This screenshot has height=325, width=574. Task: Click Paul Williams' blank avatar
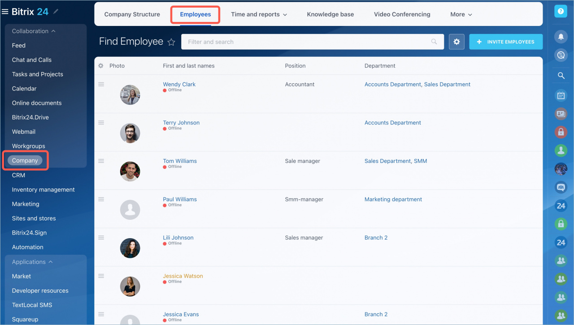[x=130, y=210]
